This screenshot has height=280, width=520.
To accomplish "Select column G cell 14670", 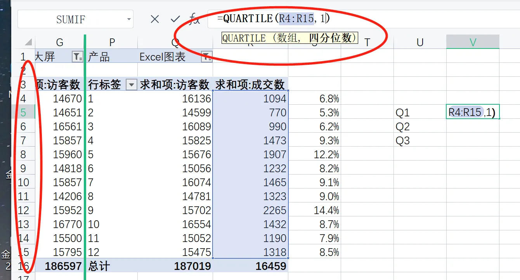I will tap(59, 99).
